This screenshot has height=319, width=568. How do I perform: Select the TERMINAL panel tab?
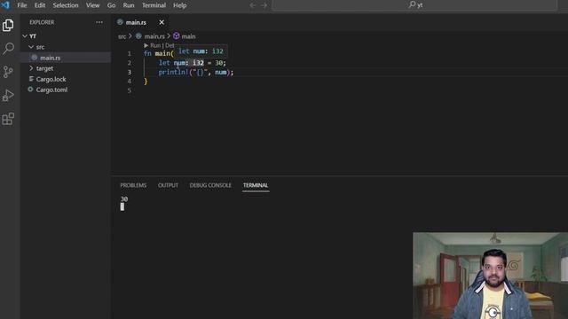(256, 185)
